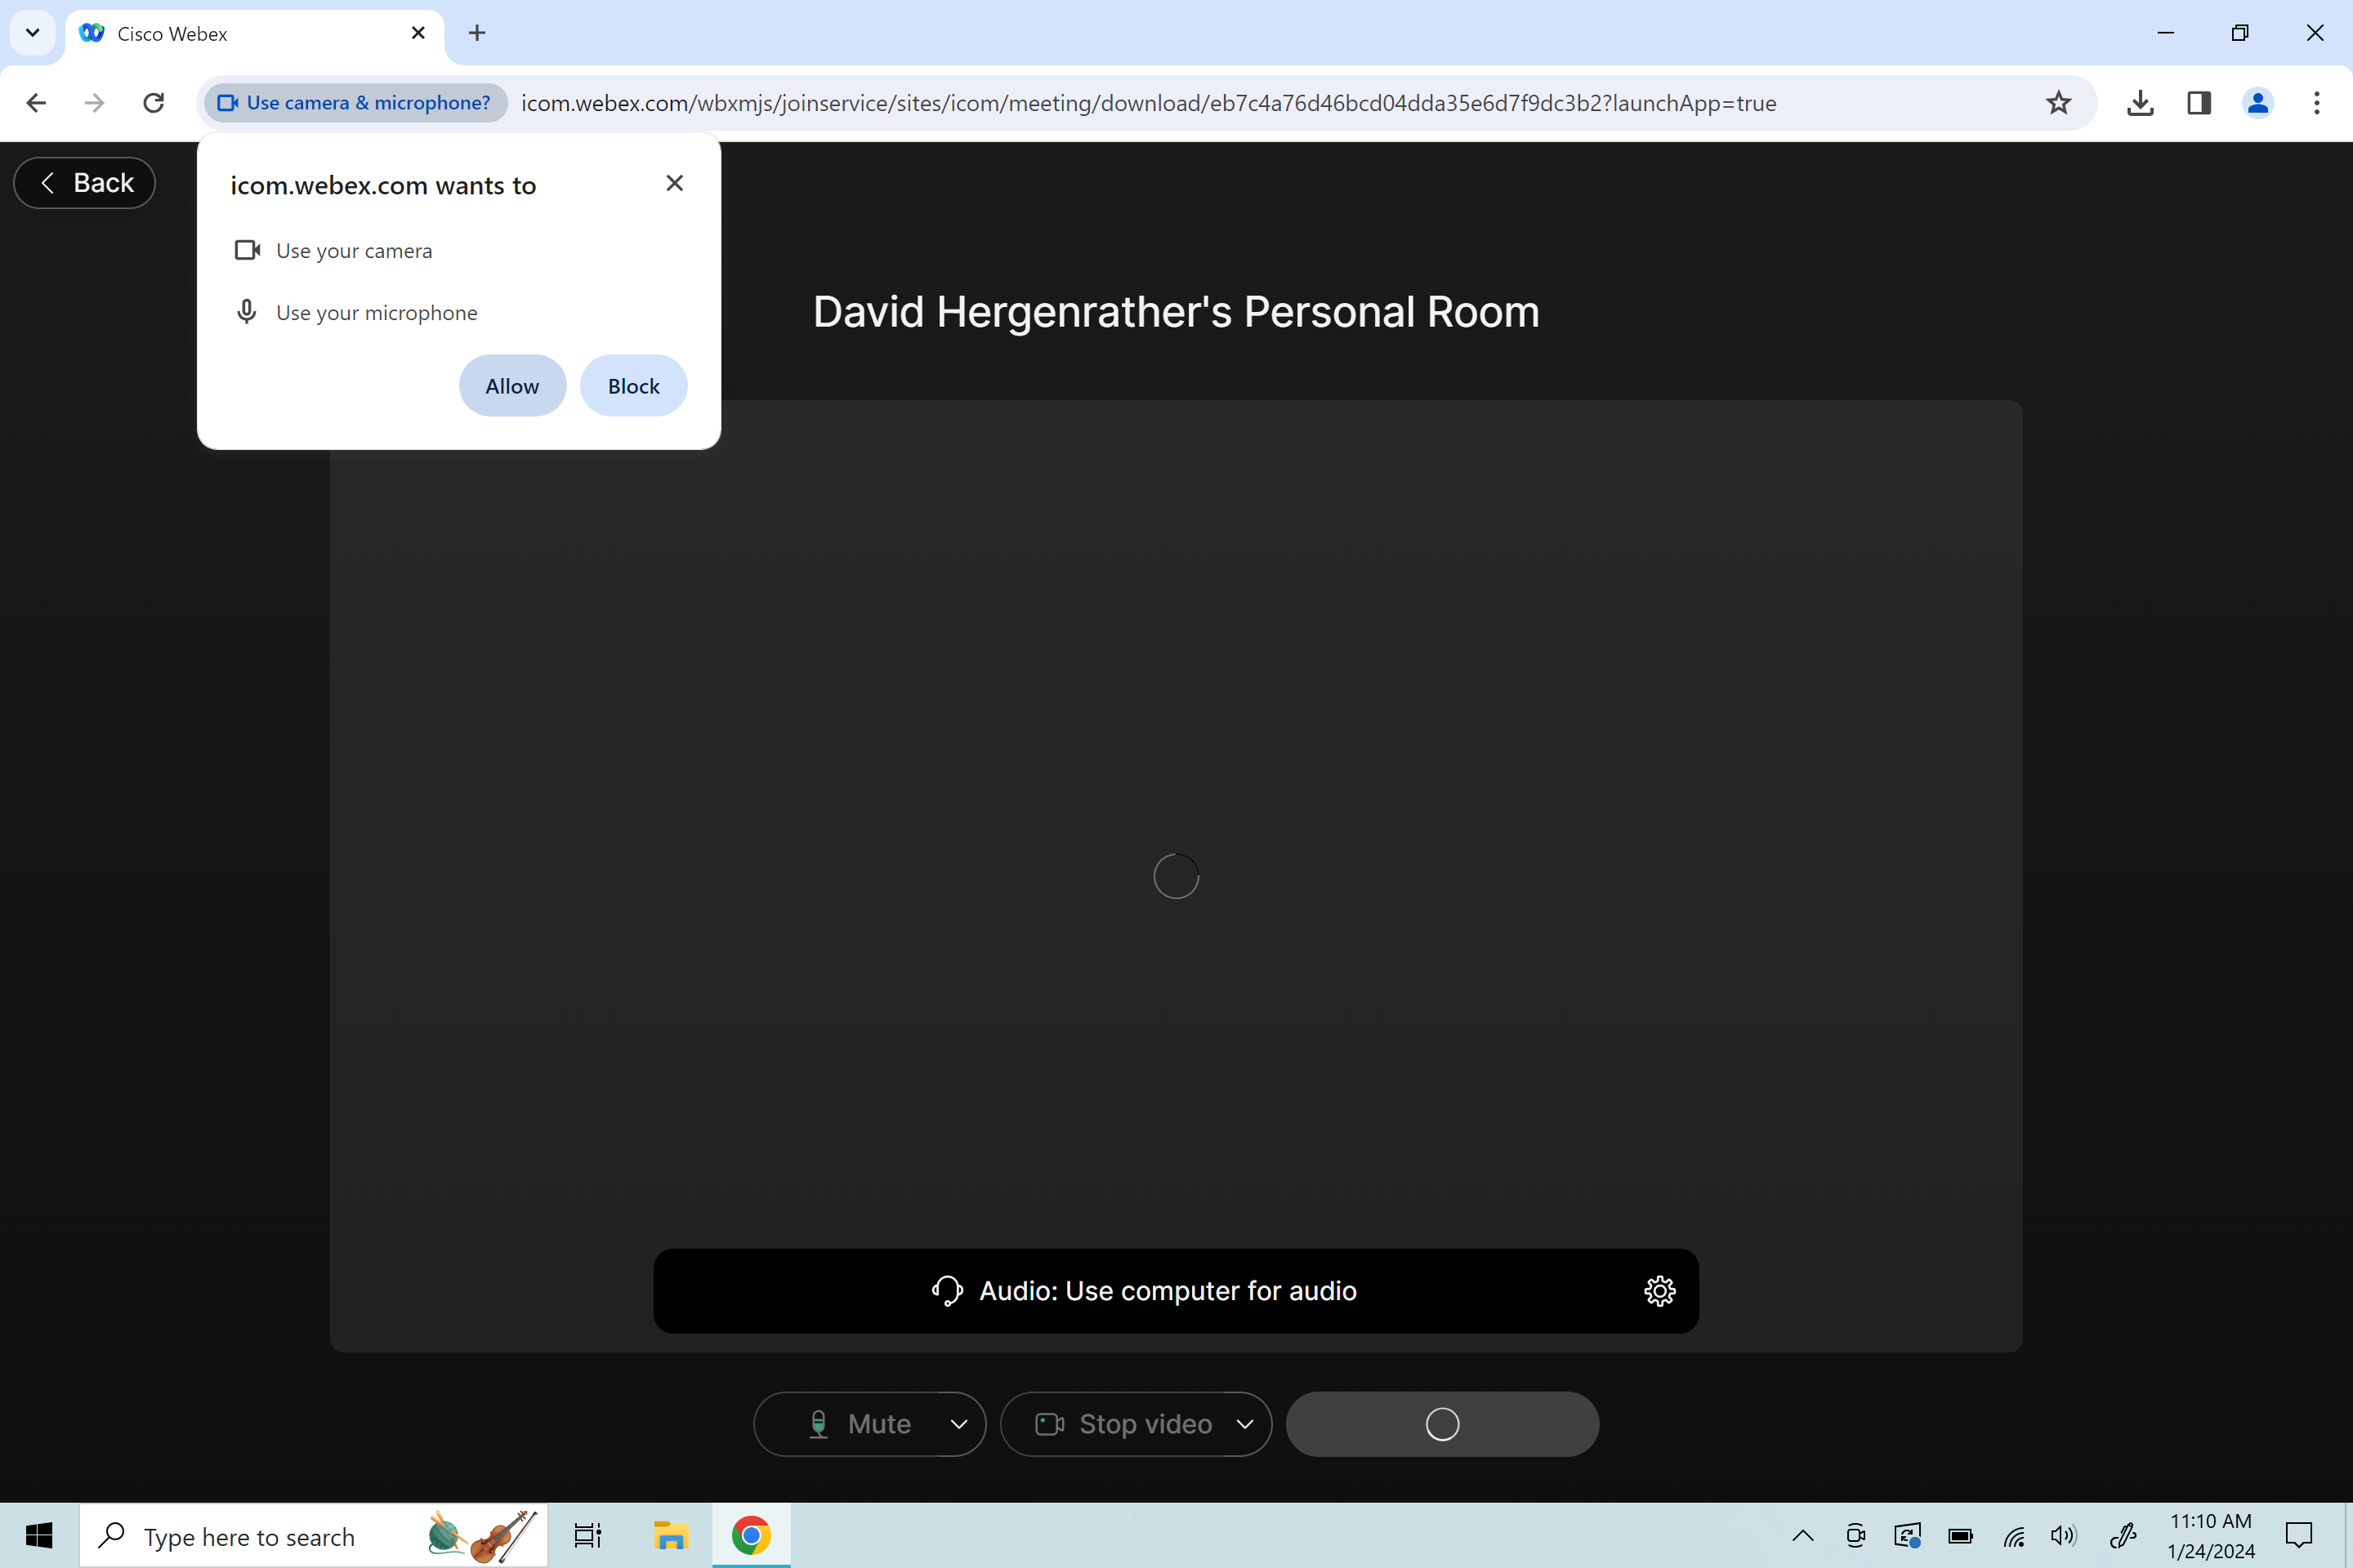
Task: Click 'David Hergenrather's Personal Room' title
Action: tap(1176, 312)
